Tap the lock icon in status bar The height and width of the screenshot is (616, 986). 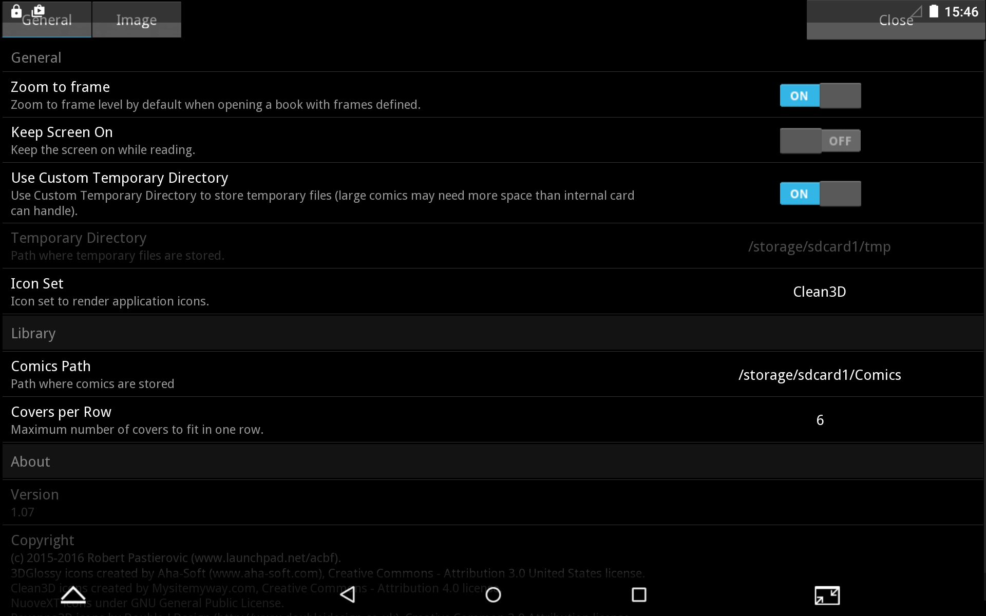(16, 11)
